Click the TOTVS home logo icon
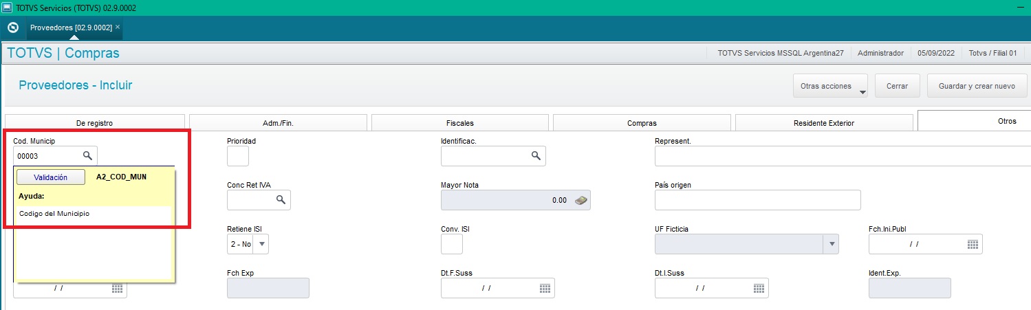The image size is (1031, 310). pyautogui.click(x=12, y=27)
